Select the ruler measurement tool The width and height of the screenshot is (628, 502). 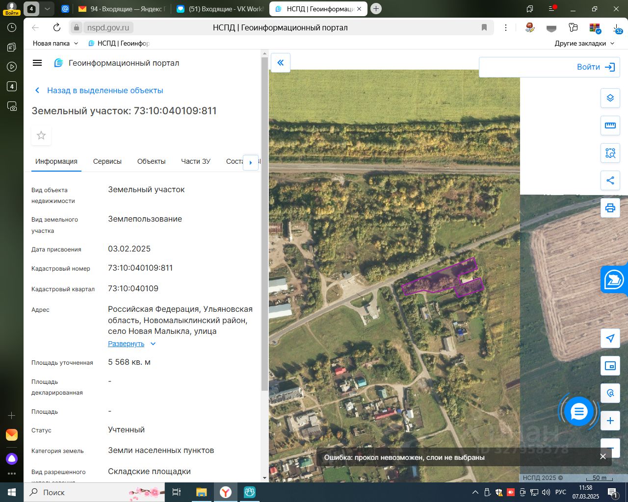[x=610, y=125]
